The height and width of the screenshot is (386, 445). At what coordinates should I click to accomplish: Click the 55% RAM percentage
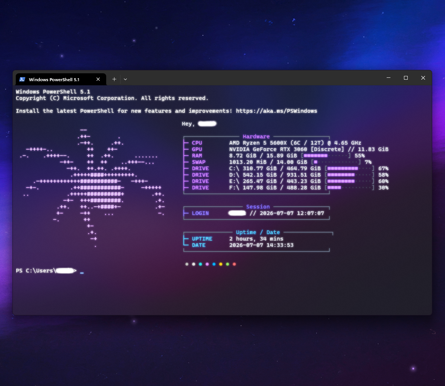(x=360, y=156)
